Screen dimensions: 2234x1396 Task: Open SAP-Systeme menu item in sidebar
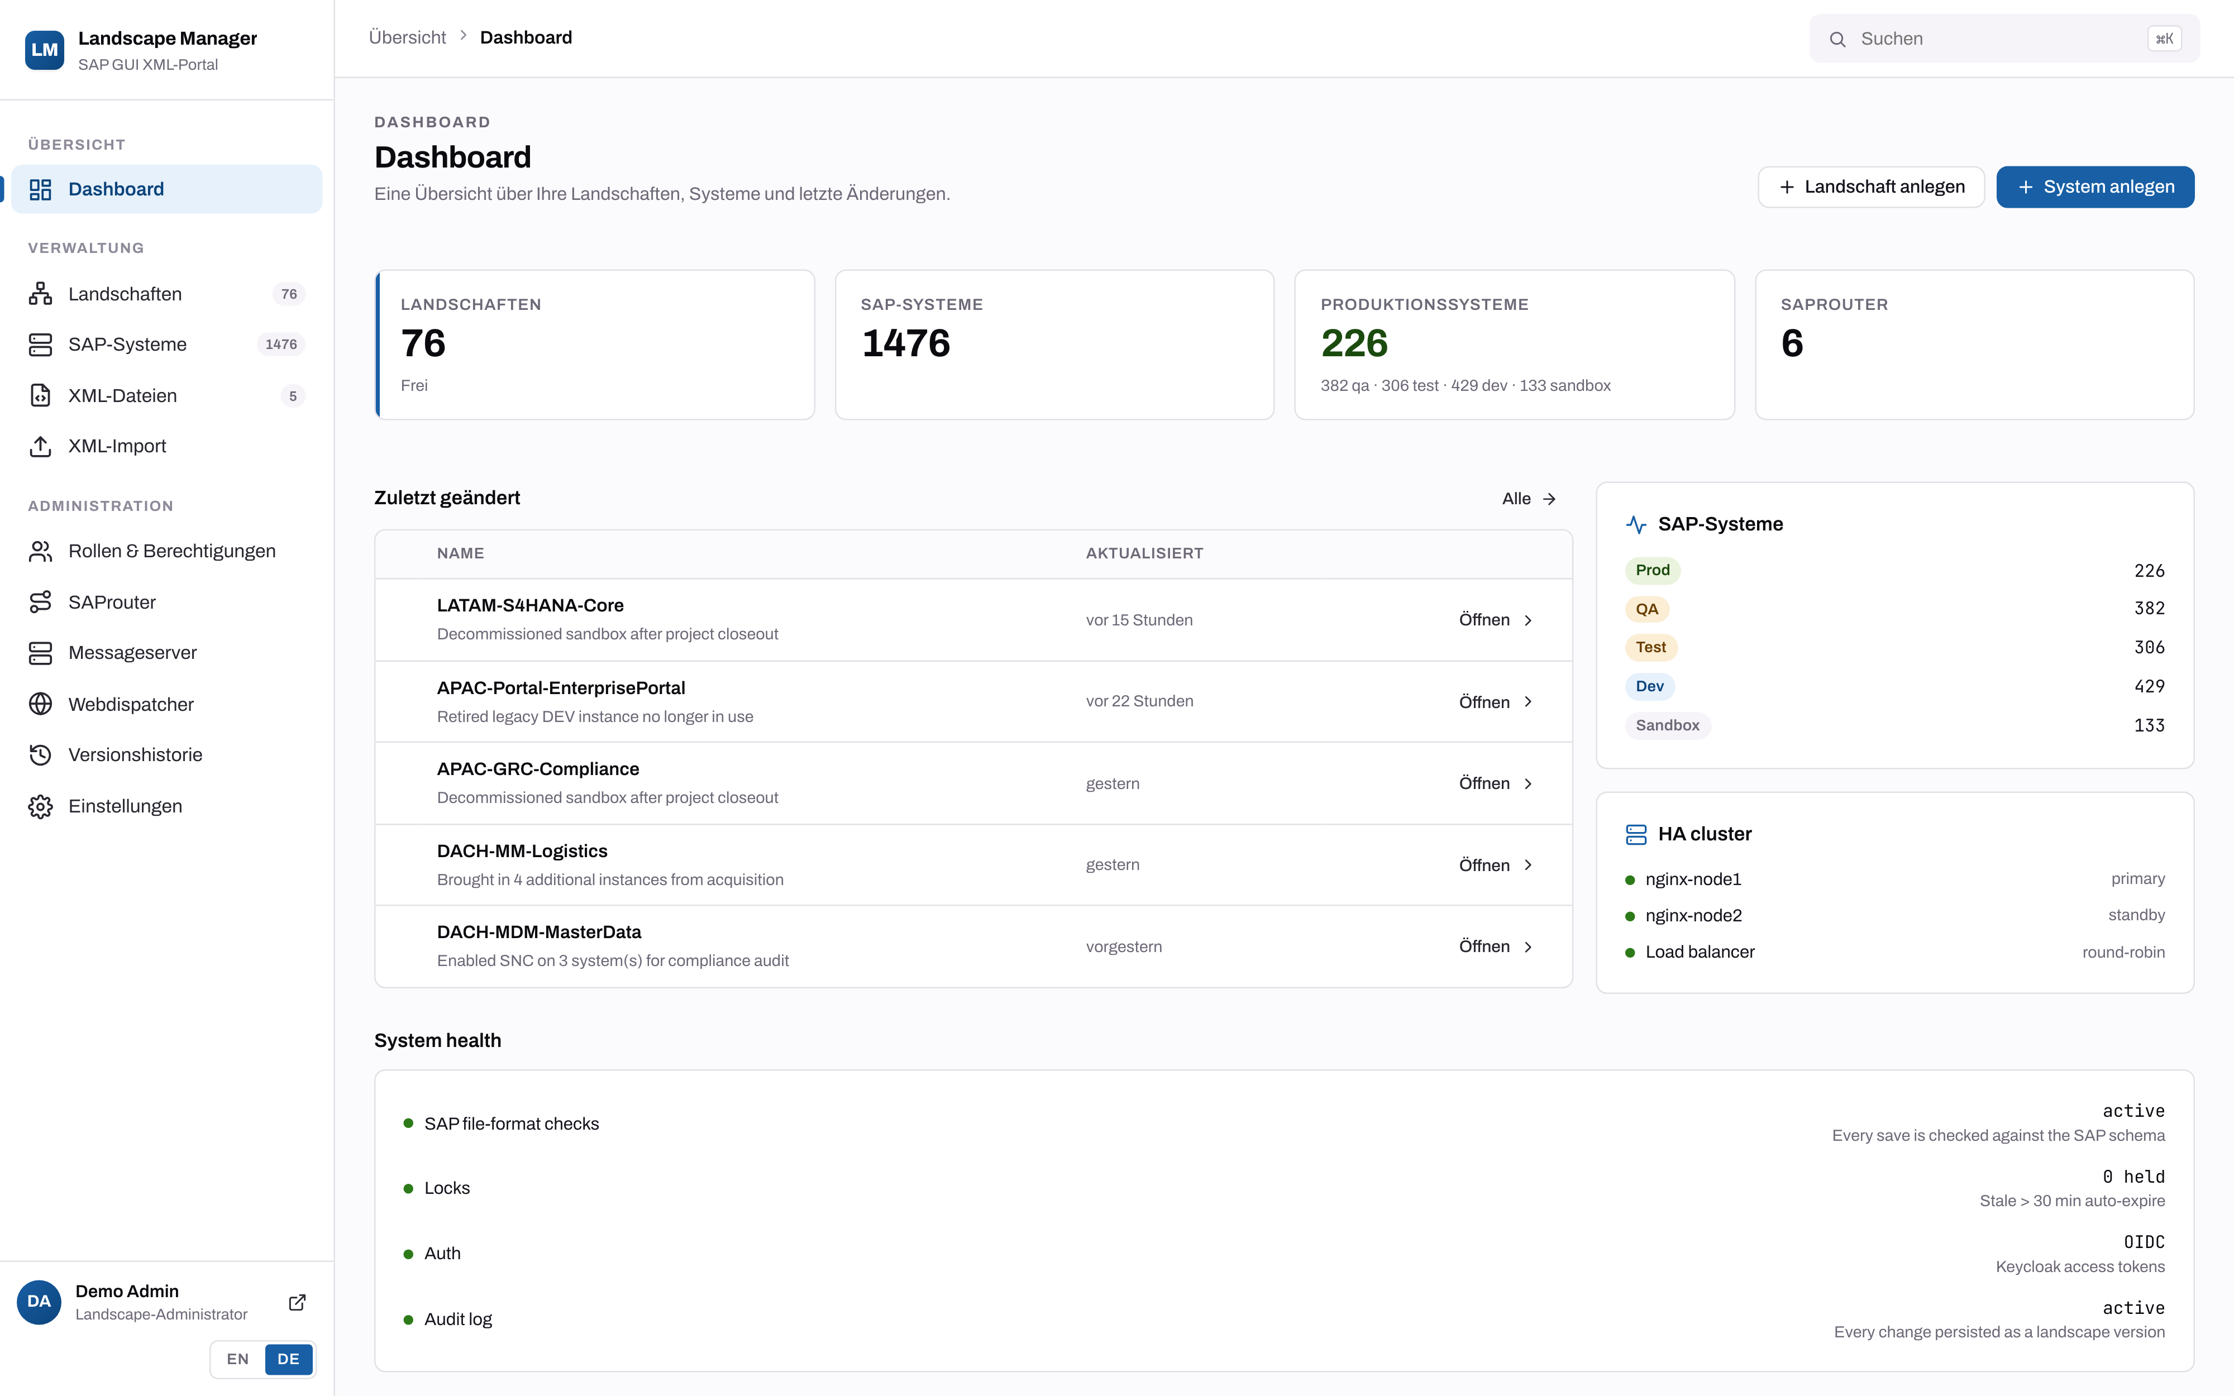coord(167,345)
